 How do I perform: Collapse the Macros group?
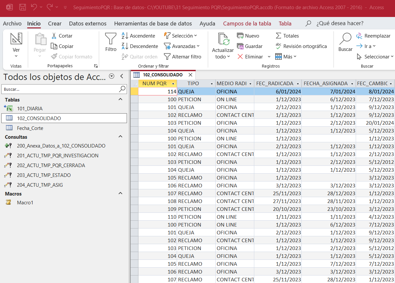120,194
